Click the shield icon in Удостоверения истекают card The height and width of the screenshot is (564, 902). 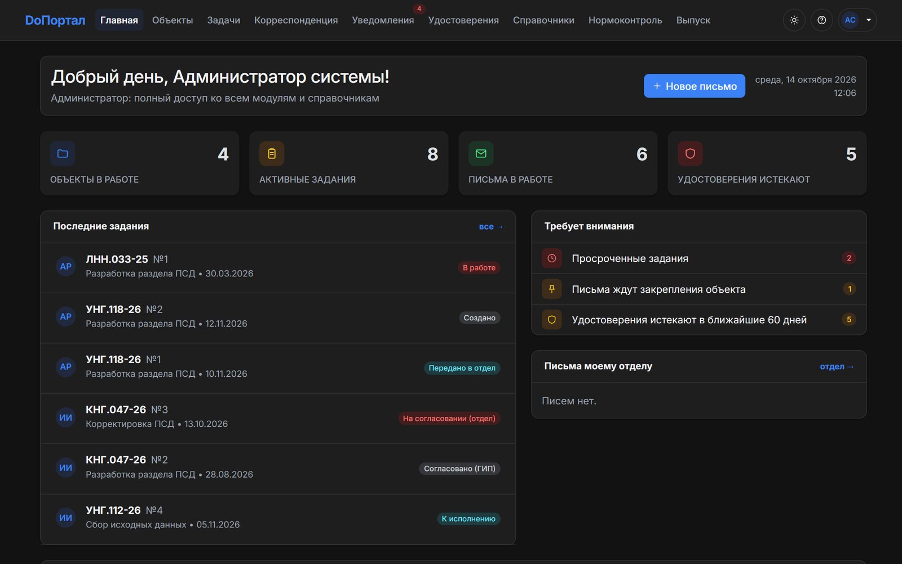click(690, 153)
